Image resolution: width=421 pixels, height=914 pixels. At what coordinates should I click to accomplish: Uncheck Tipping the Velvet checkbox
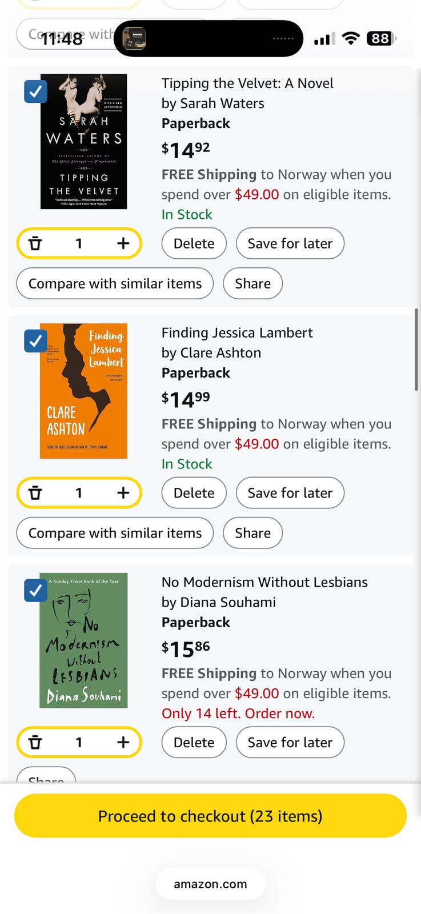click(35, 91)
